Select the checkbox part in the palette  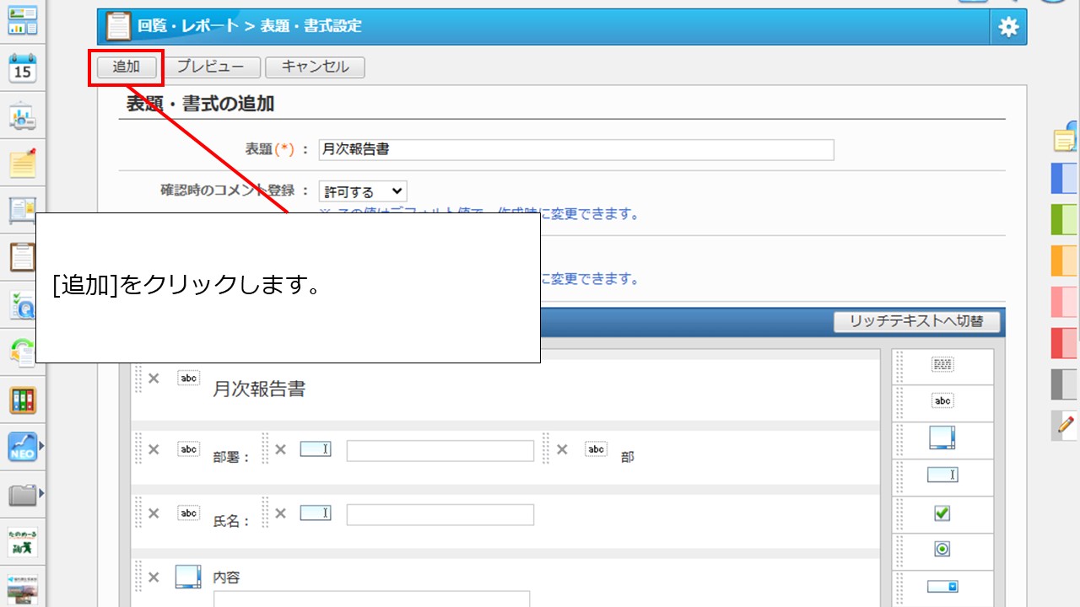(942, 513)
